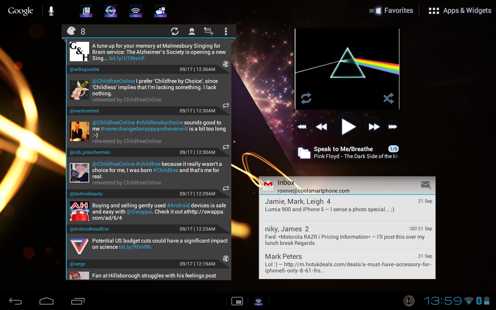Open @rob_preacherman handle
Image resolution: width=496 pixels, height=310 pixels.
point(90,152)
